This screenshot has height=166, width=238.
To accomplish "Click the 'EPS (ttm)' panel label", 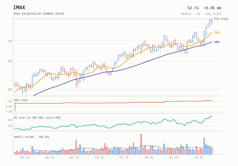I will [21, 100].
